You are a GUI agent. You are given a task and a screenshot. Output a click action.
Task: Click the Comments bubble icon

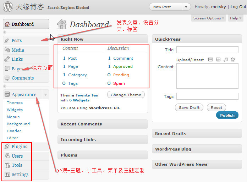pos(7,78)
